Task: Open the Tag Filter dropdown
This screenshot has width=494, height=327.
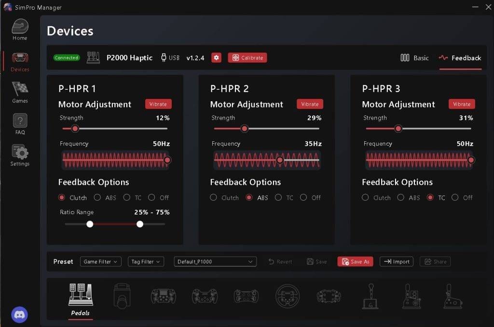Action: tap(146, 261)
